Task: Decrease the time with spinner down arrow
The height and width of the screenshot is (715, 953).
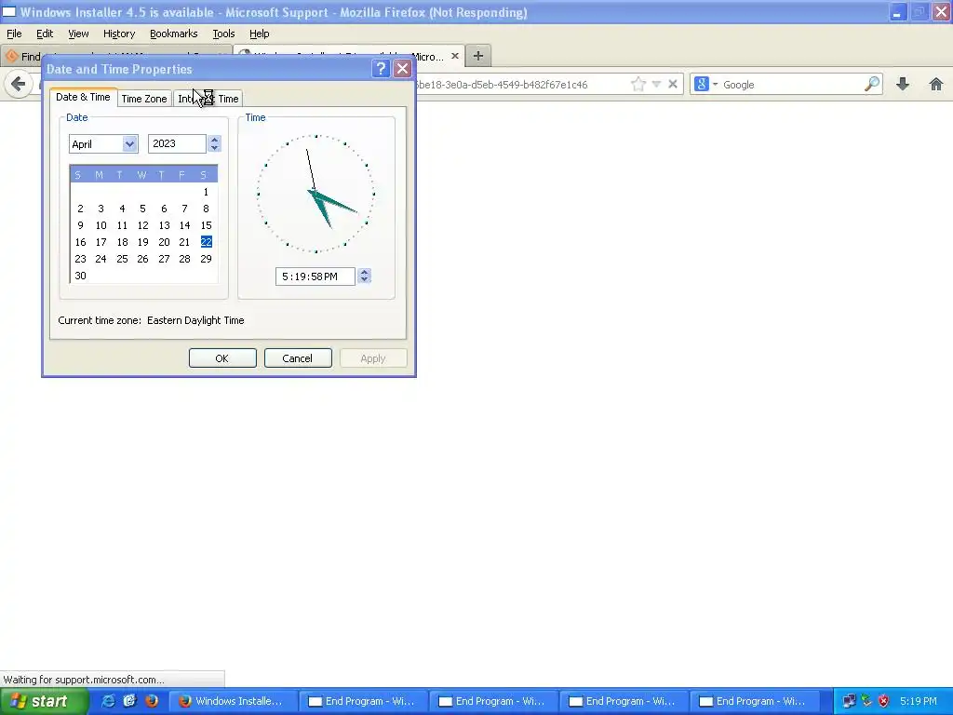Action: tap(364, 279)
